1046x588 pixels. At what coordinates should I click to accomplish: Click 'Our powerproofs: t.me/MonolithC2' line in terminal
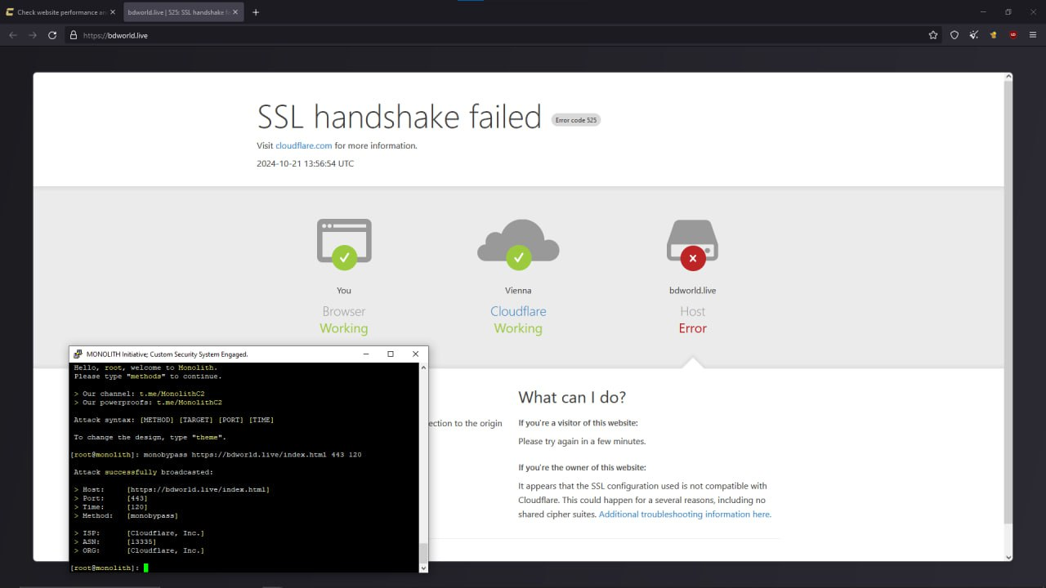click(x=148, y=403)
